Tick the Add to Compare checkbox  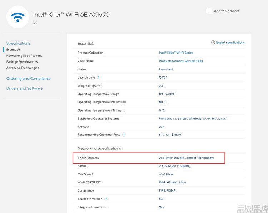(x=209, y=11)
